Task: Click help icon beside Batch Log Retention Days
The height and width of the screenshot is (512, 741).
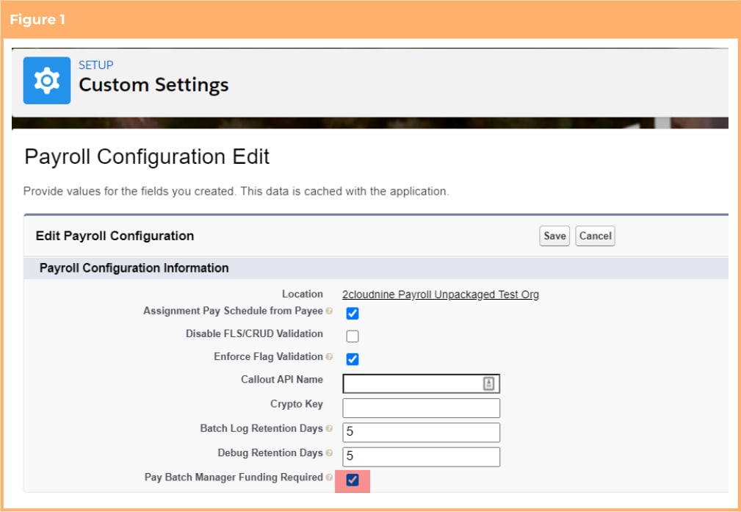Action: (330, 428)
